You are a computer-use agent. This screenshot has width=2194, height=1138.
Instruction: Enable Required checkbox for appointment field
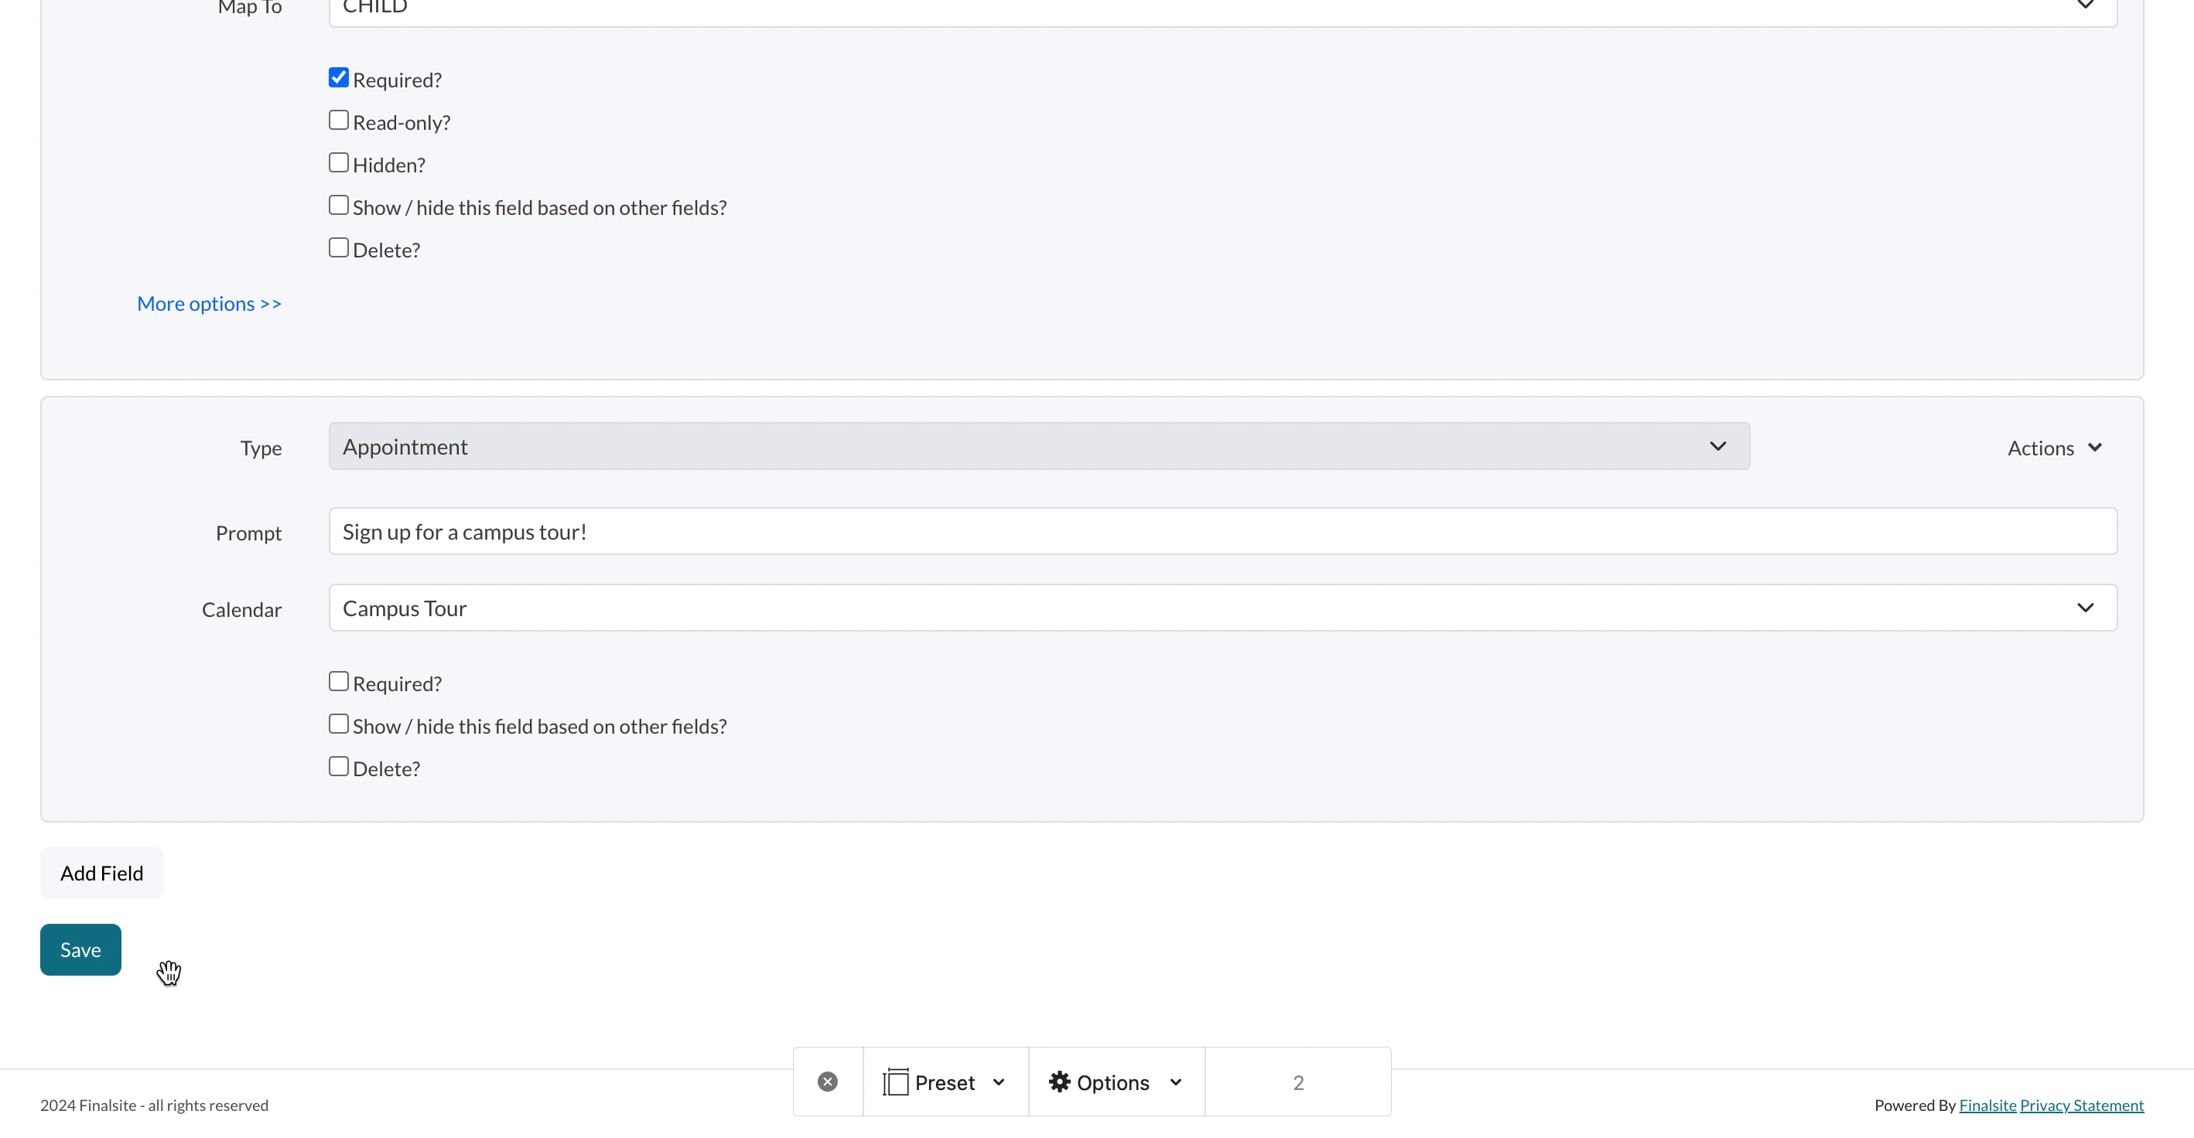tap(337, 681)
